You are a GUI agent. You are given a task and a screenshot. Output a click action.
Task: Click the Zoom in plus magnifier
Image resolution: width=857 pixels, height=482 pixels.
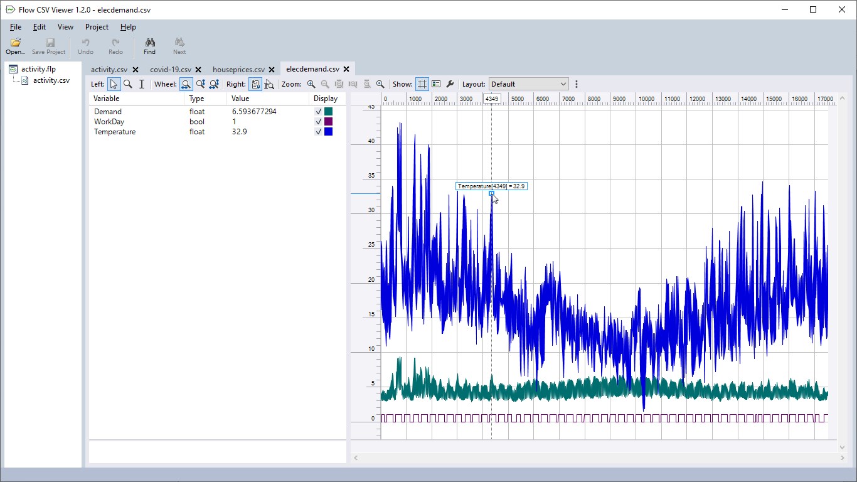click(311, 84)
